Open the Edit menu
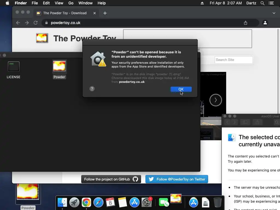The height and width of the screenshot is (210, 280). pyautogui.click(x=46, y=3)
